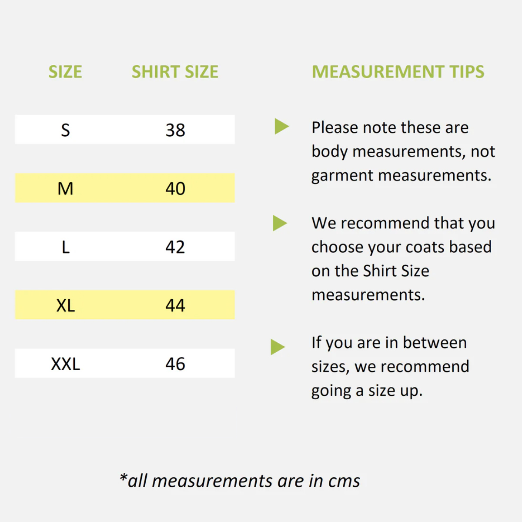Select the XXL size label
The width and height of the screenshot is (522, 522).
click(x=65, y=364)
